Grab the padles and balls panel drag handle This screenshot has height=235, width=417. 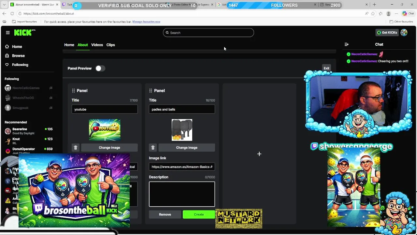(151, 91)
